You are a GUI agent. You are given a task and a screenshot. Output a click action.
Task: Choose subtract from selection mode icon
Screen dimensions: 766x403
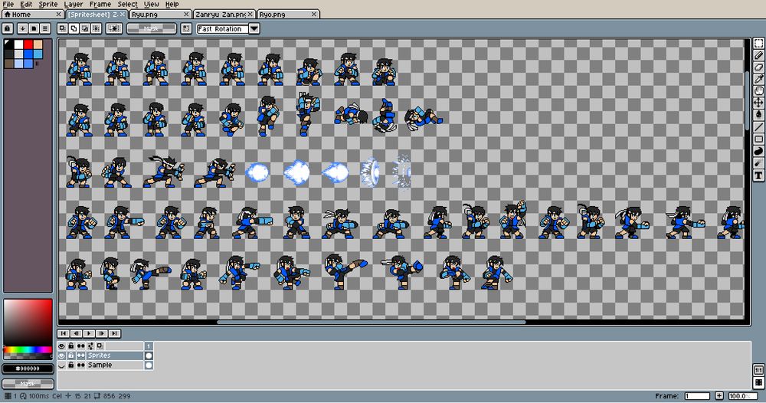85,29
